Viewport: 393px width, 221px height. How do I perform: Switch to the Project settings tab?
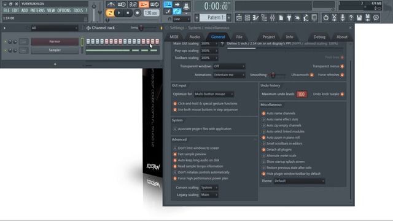(268, 37)
